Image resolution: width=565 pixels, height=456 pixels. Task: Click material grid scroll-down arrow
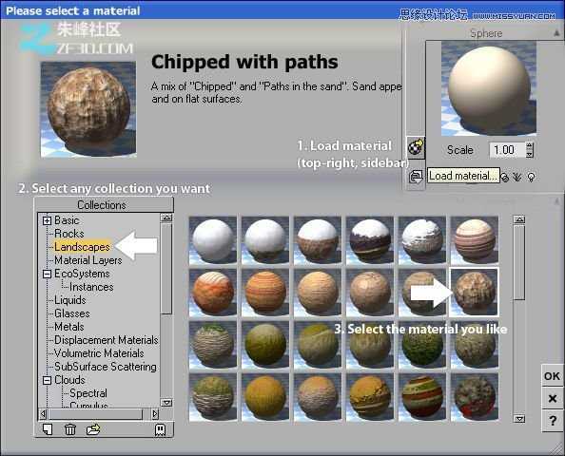pos(519,419)
